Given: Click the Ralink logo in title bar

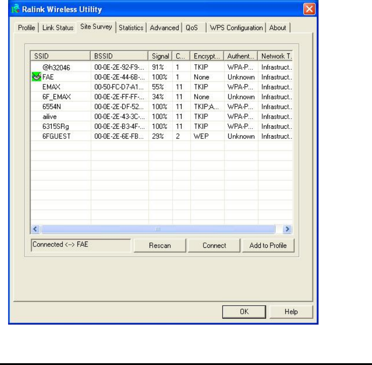Looking at the screenshot, I should [15, 9].
